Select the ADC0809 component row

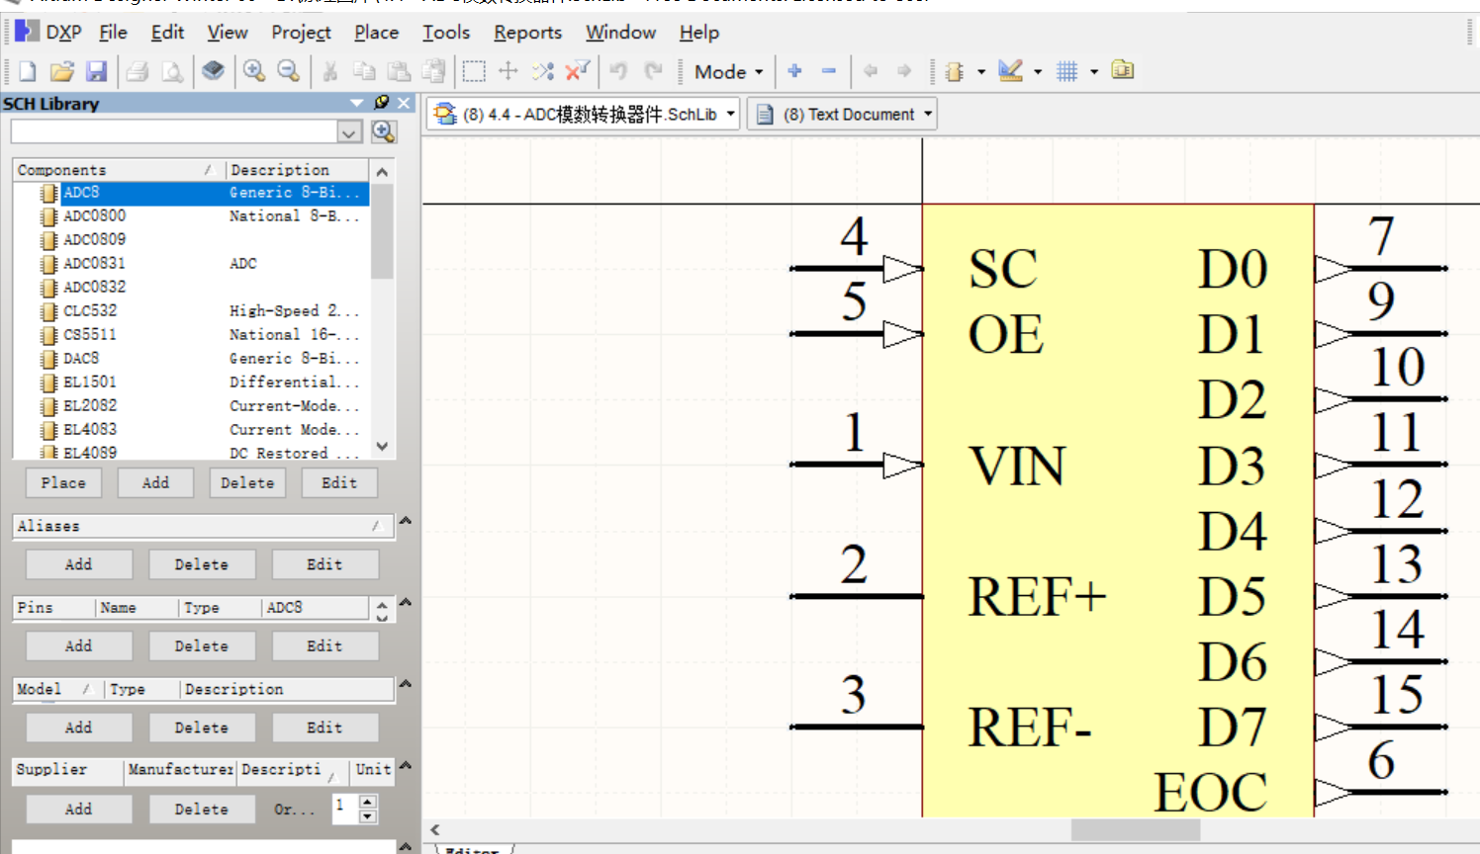pos(192,239)
